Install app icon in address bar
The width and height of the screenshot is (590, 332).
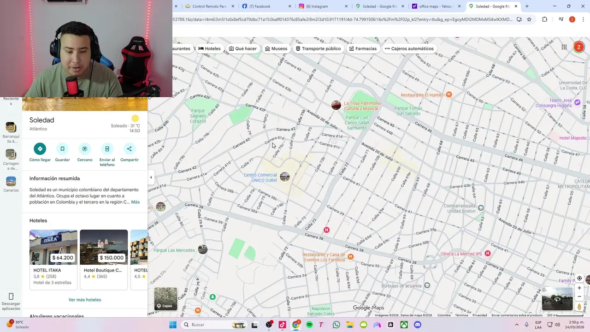coord(519,19)
